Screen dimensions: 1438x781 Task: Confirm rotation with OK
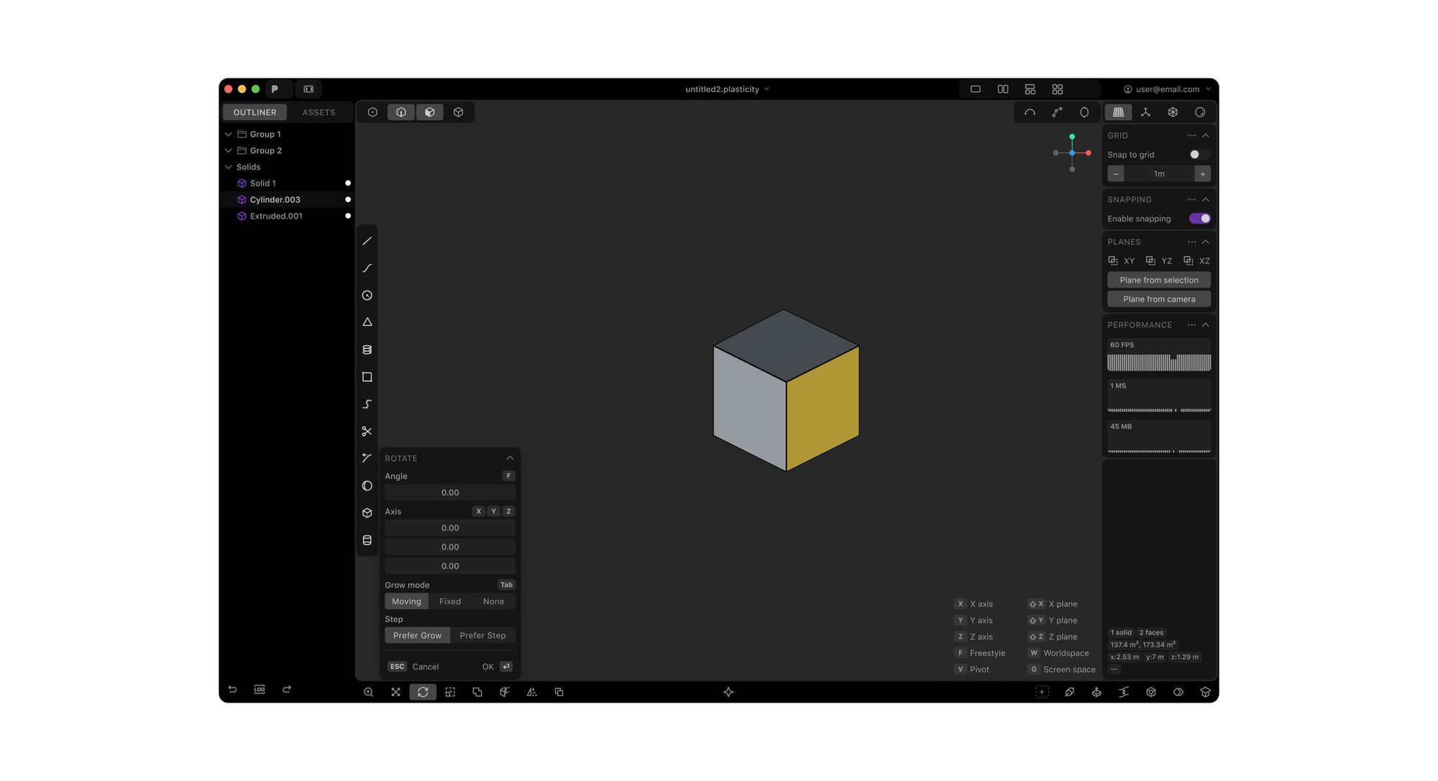[497, 667]
